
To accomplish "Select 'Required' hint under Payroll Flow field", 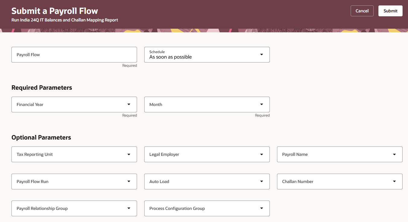I will (129, 66).
